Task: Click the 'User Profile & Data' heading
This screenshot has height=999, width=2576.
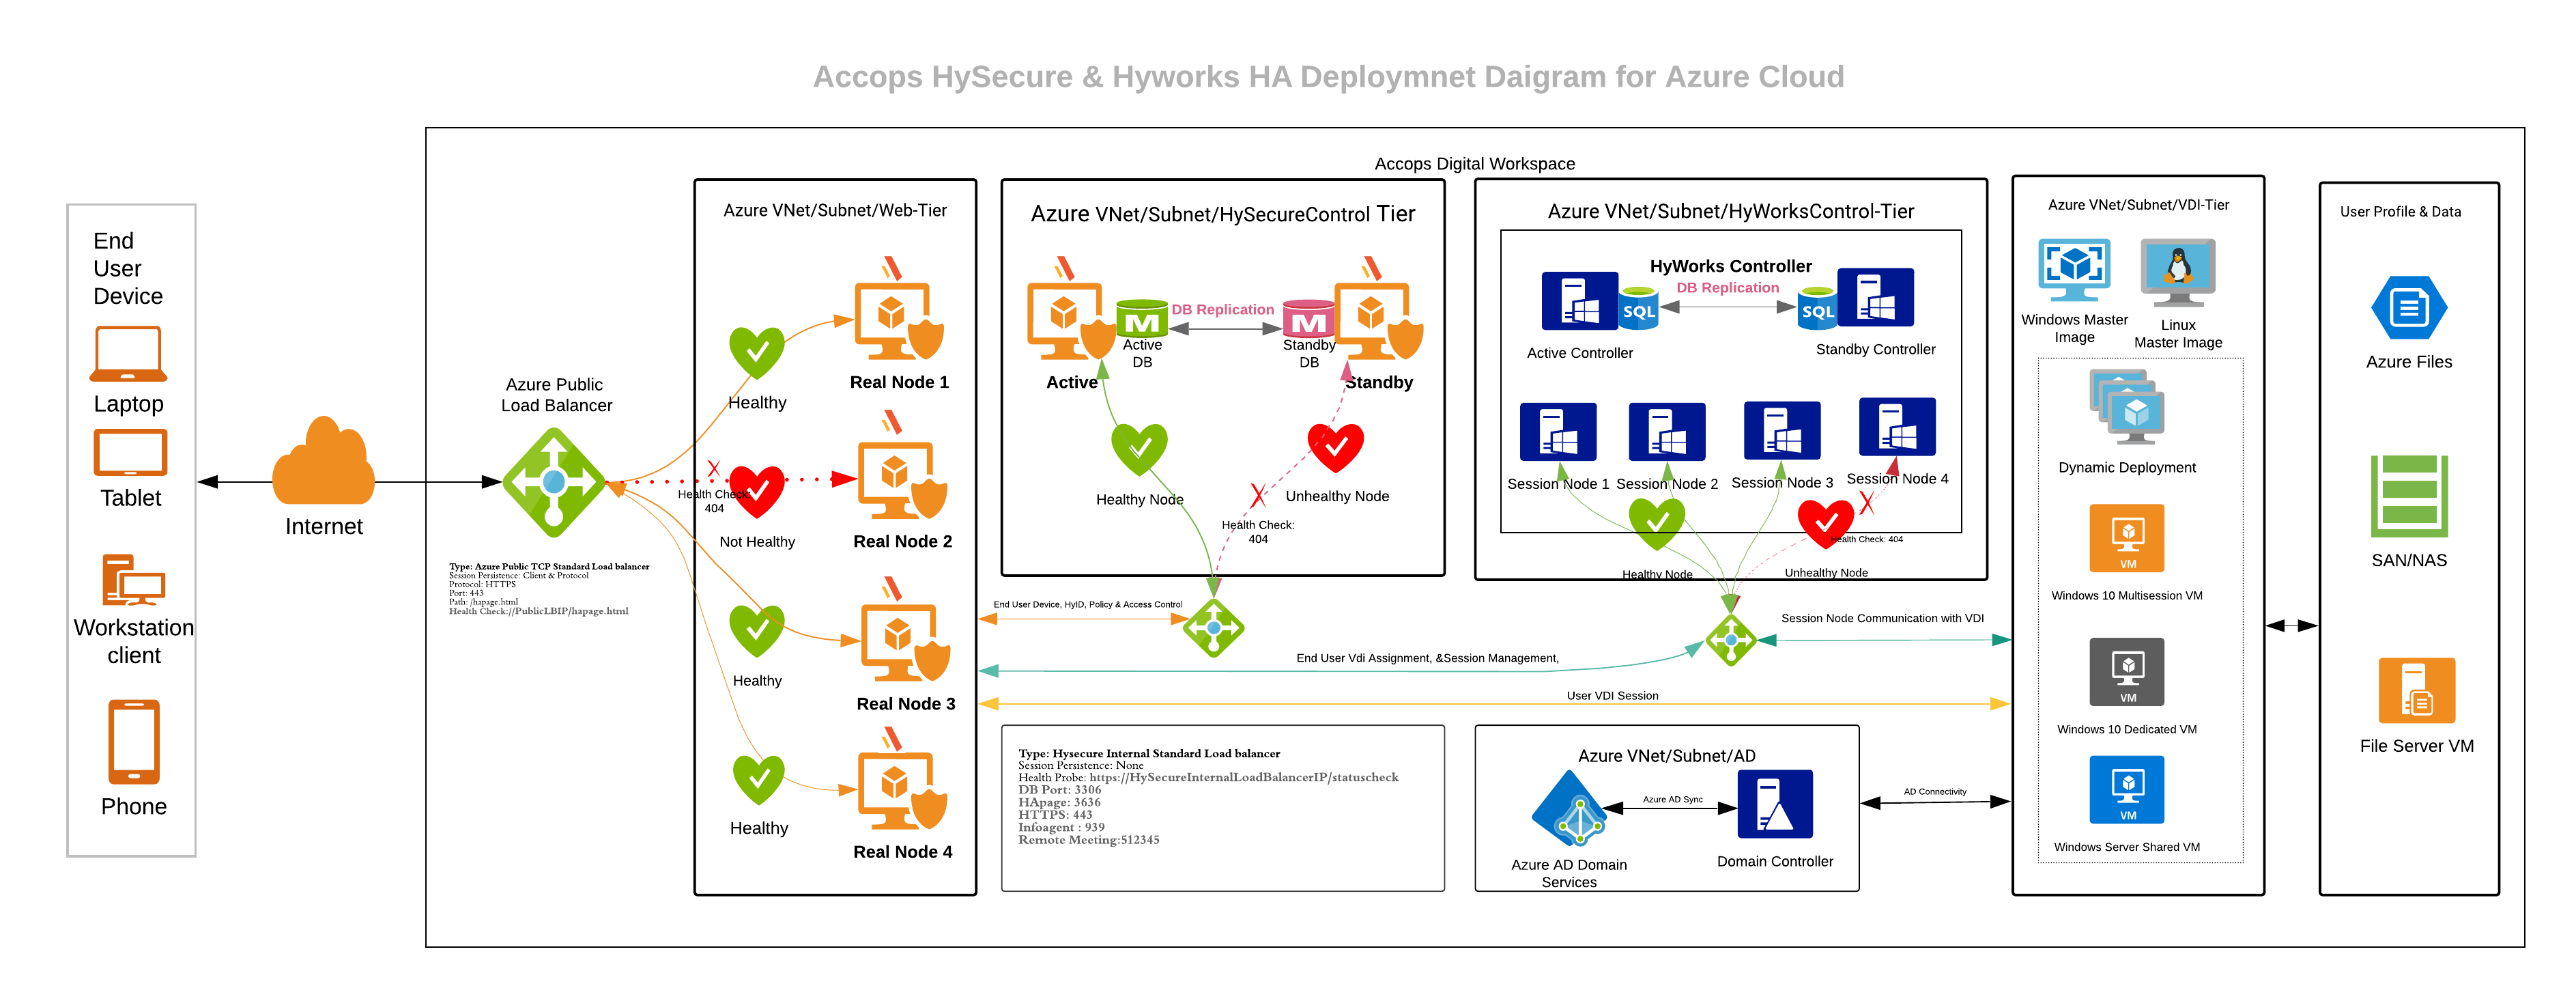Action: (x=2400, y=212)
